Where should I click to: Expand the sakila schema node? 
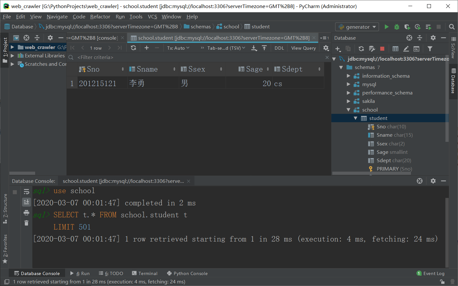pyautogui.click(x=349, y=101)
